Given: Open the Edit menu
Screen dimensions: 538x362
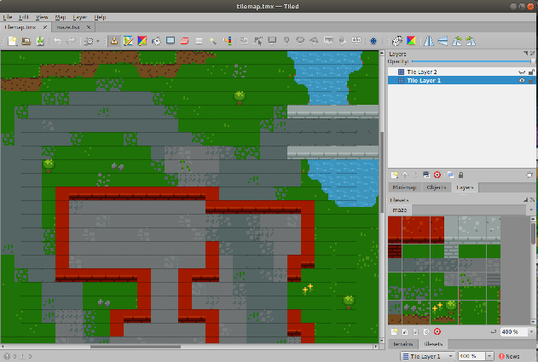Looking at the screenshot, I should [23, 17].
